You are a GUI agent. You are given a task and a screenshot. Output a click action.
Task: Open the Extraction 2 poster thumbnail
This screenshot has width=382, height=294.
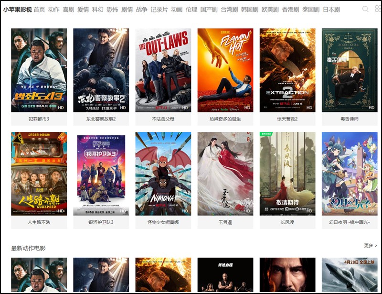(287, 70)
